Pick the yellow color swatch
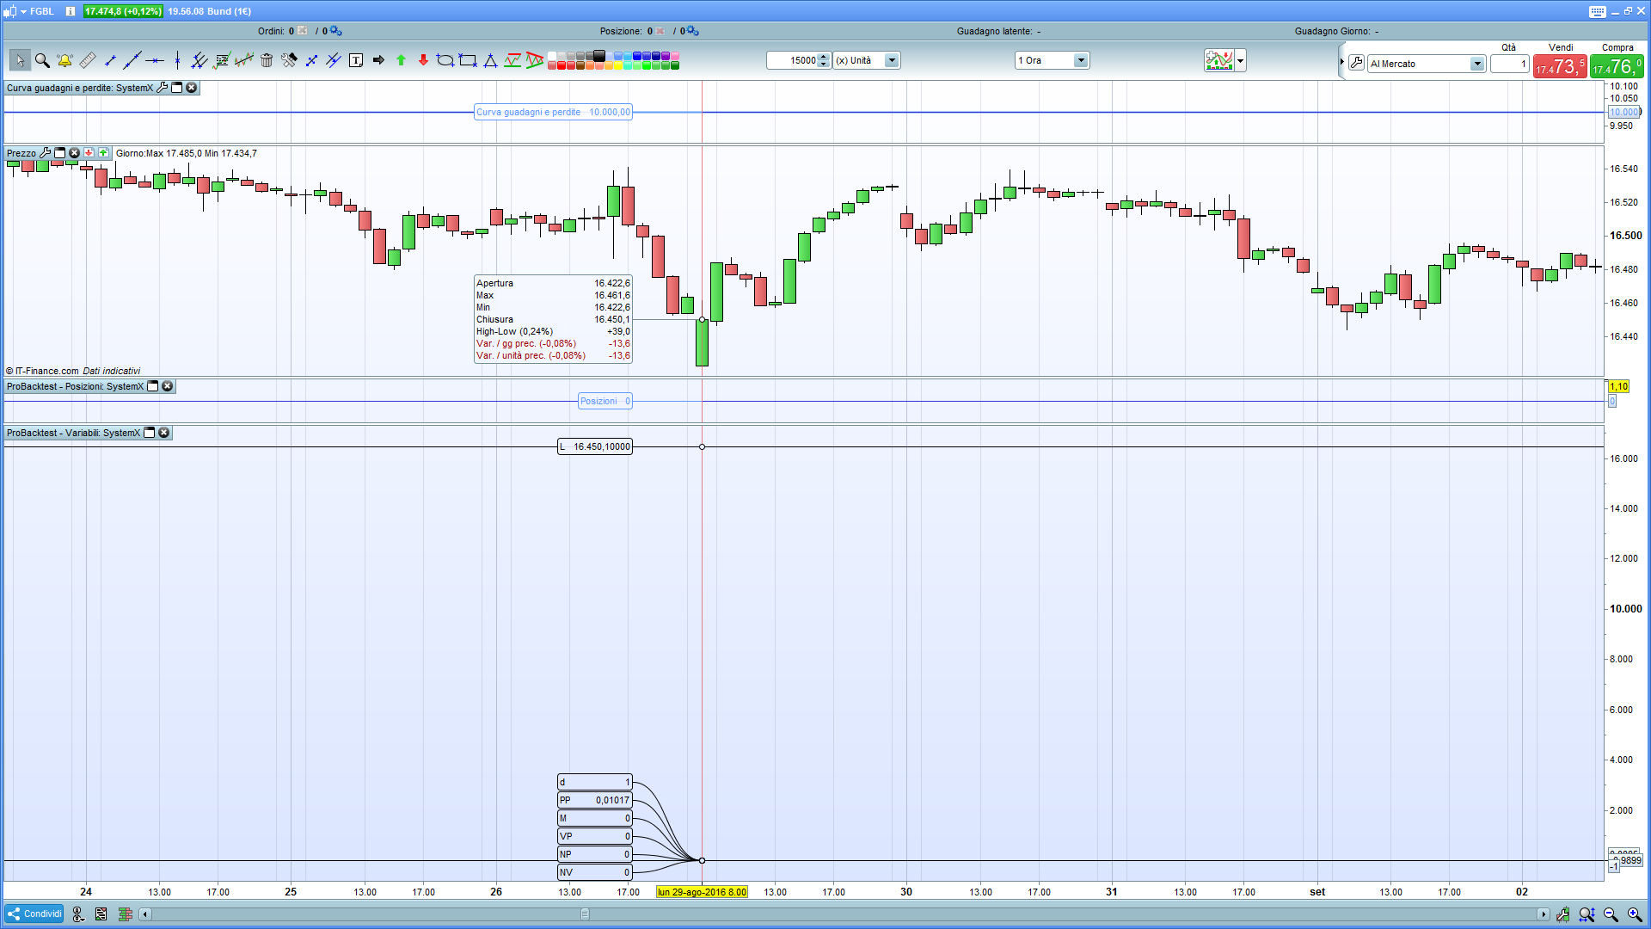 (617, 65)
